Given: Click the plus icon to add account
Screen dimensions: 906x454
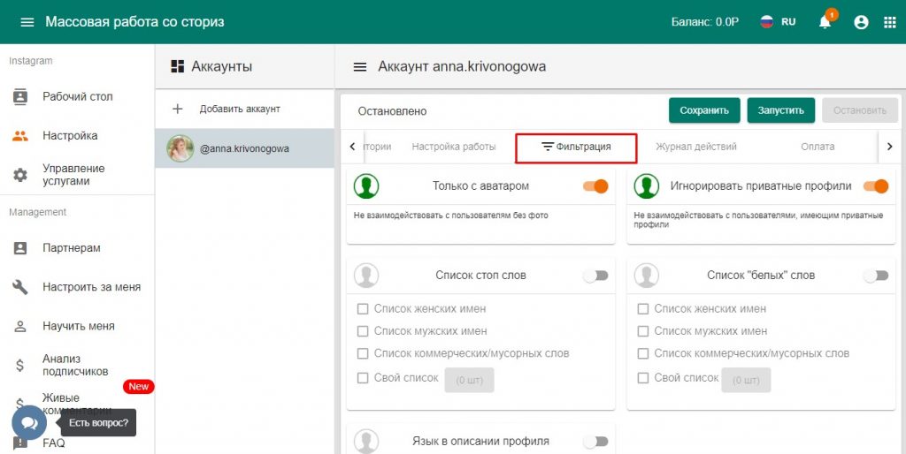Looking at the screenshot, I should point(177,109).
